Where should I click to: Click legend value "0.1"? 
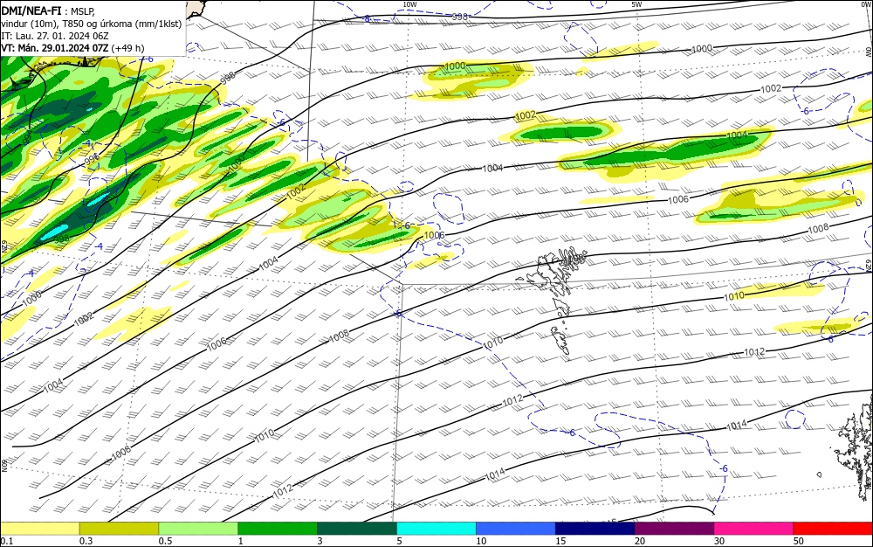(6, 541)
